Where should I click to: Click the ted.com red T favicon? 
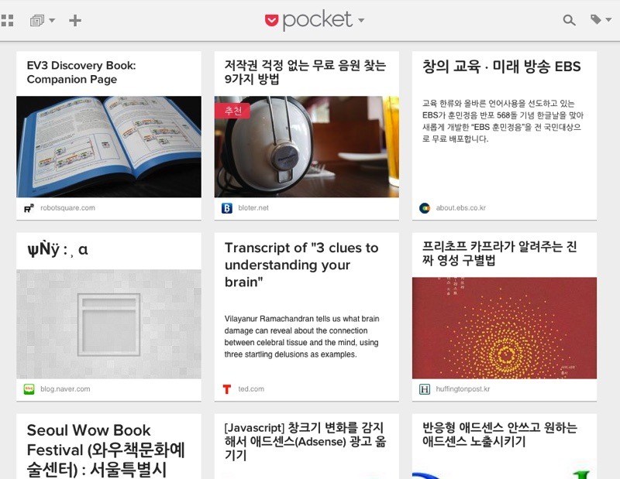click(226, 389)
